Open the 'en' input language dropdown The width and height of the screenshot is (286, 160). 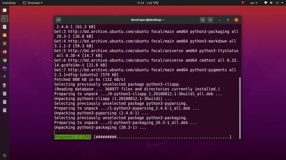(254, 3)
